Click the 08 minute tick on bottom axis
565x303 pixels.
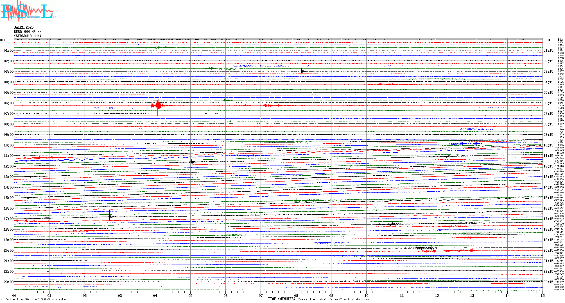296,295
